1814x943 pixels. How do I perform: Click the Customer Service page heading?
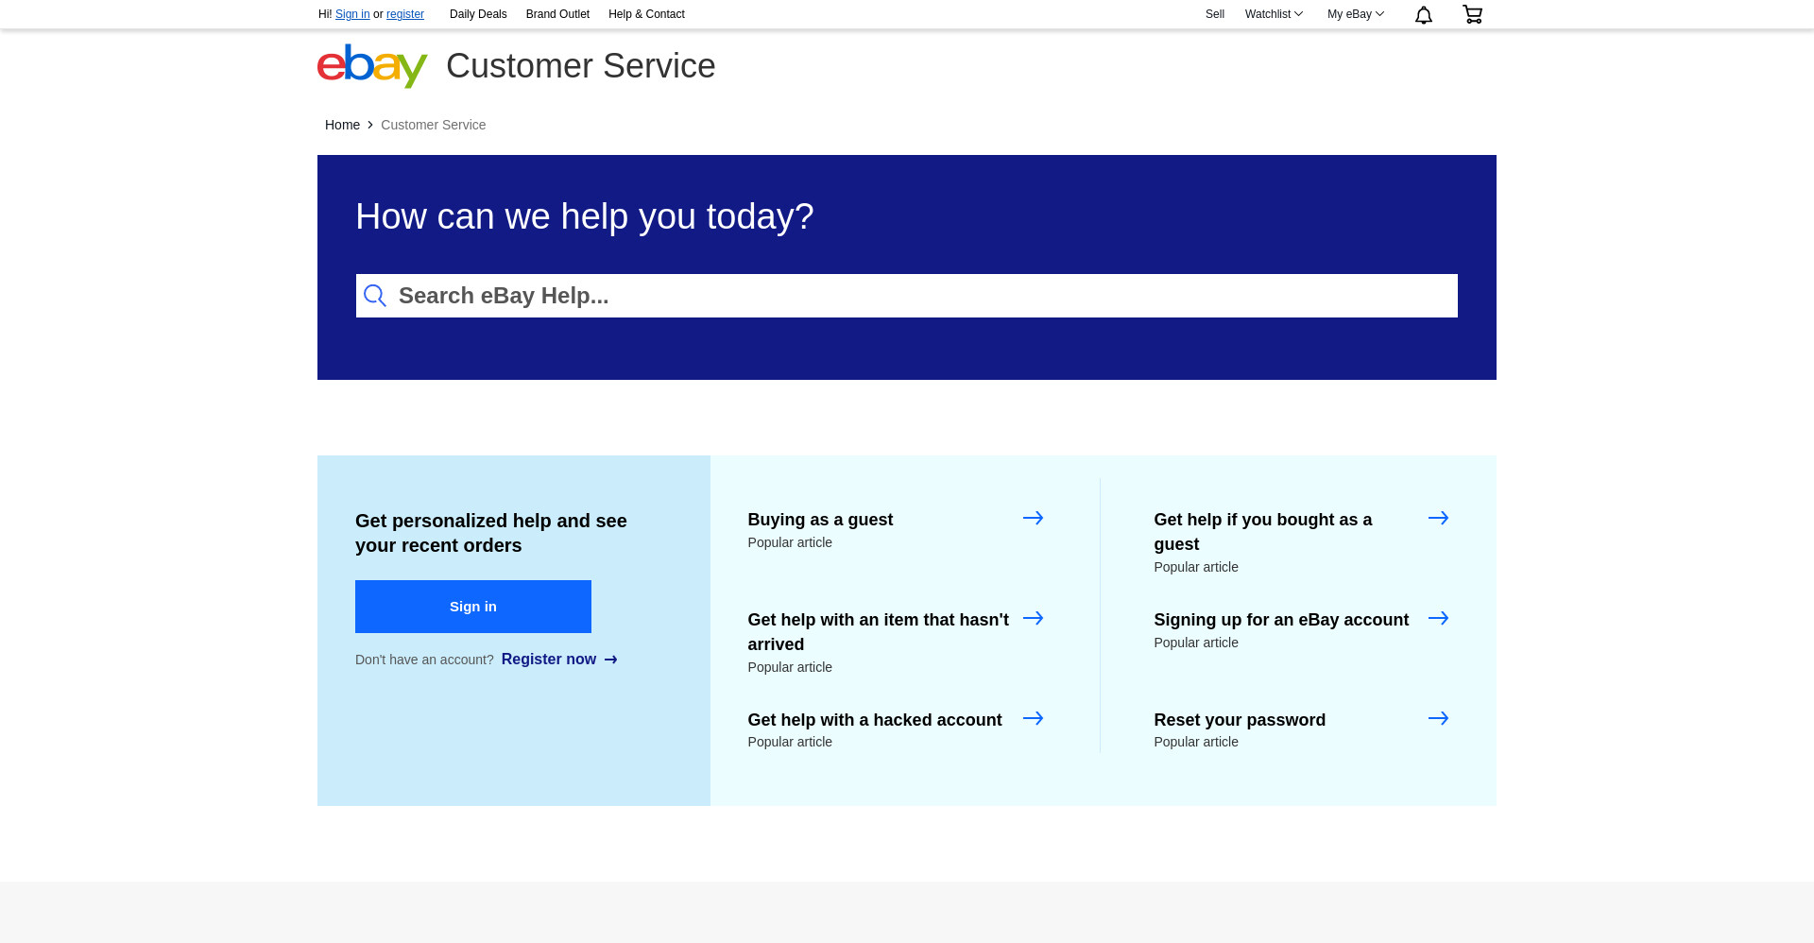click(x=581, y=66)
